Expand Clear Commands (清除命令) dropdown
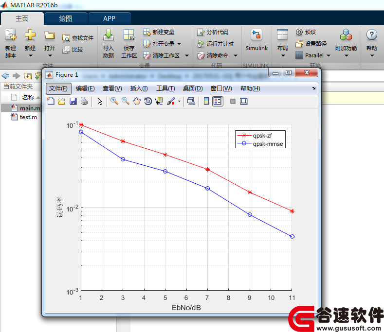 tap(236, 55)
